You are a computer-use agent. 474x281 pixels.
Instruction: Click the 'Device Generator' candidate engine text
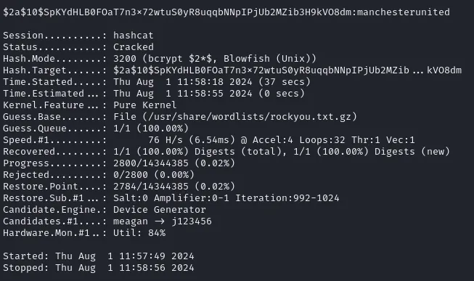160,209
